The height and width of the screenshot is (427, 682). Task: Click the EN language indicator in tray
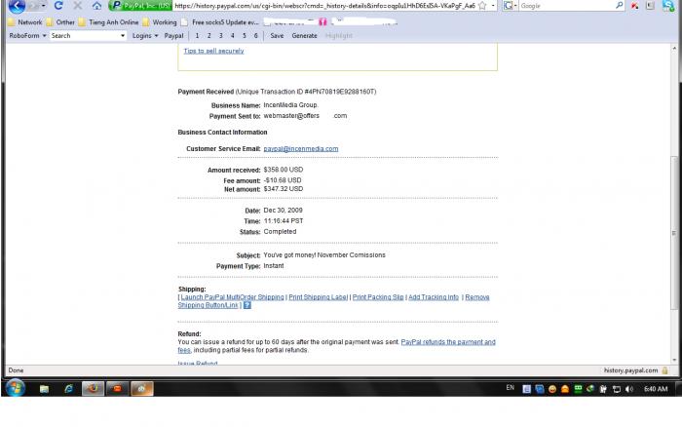(511, 387)
